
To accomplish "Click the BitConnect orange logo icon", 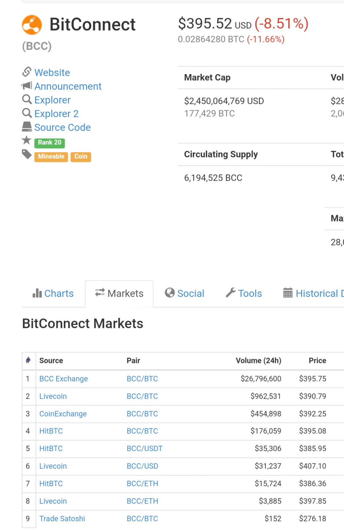I will pos(32,25).
